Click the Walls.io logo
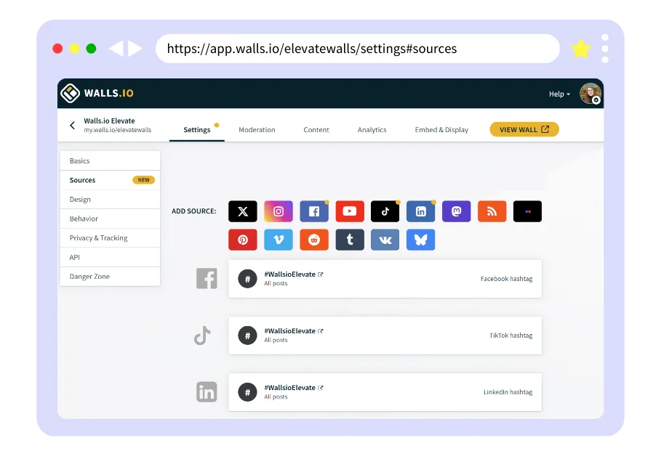Viewport: 661px width, 456px height. (97, 93)
